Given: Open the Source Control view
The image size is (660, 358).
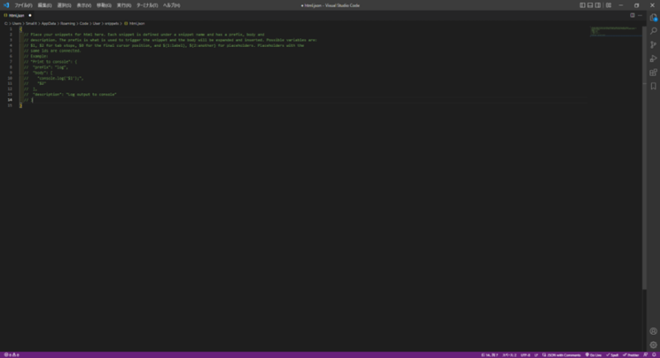Looking at the screenshot, I should [x=653, y=45].
